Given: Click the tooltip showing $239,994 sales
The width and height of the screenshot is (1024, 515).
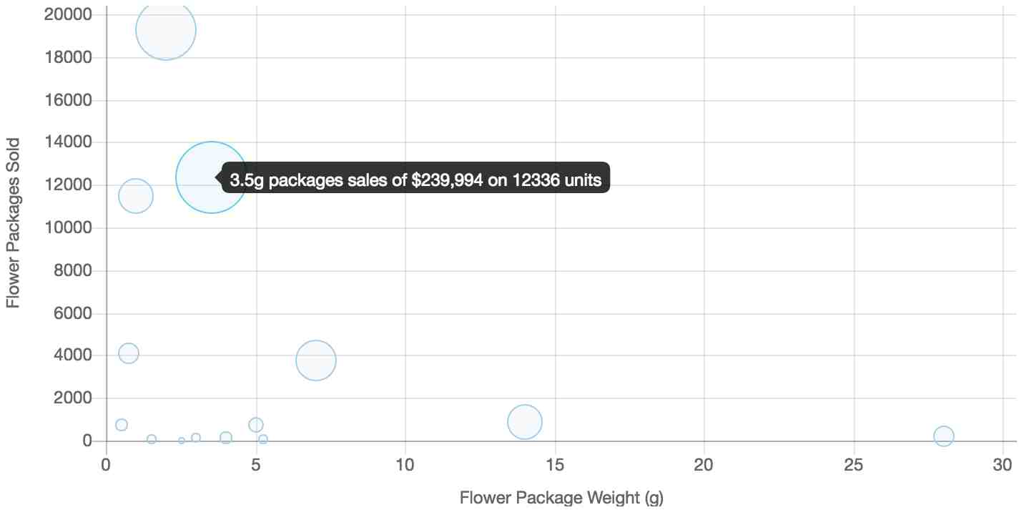Looking at the screenshot, I should click(x=415, y=178).
